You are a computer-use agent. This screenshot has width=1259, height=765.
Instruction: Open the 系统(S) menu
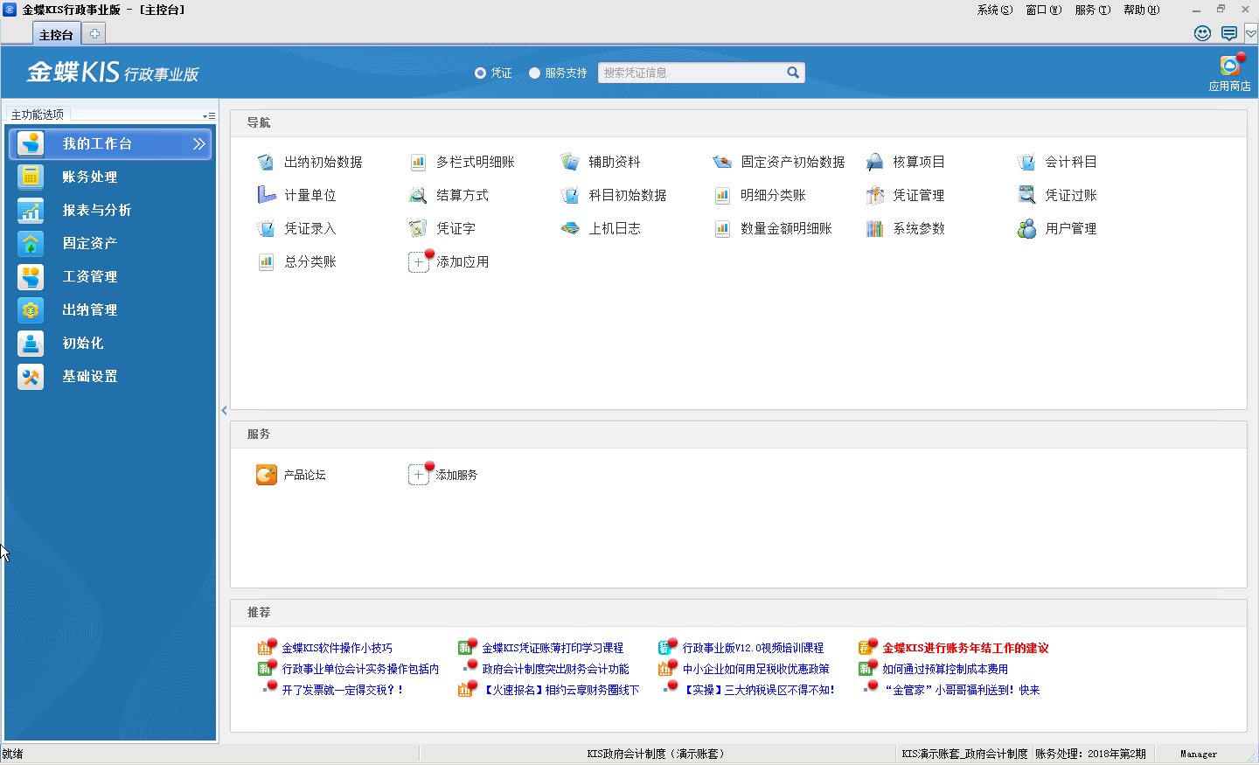coord(995,10)
